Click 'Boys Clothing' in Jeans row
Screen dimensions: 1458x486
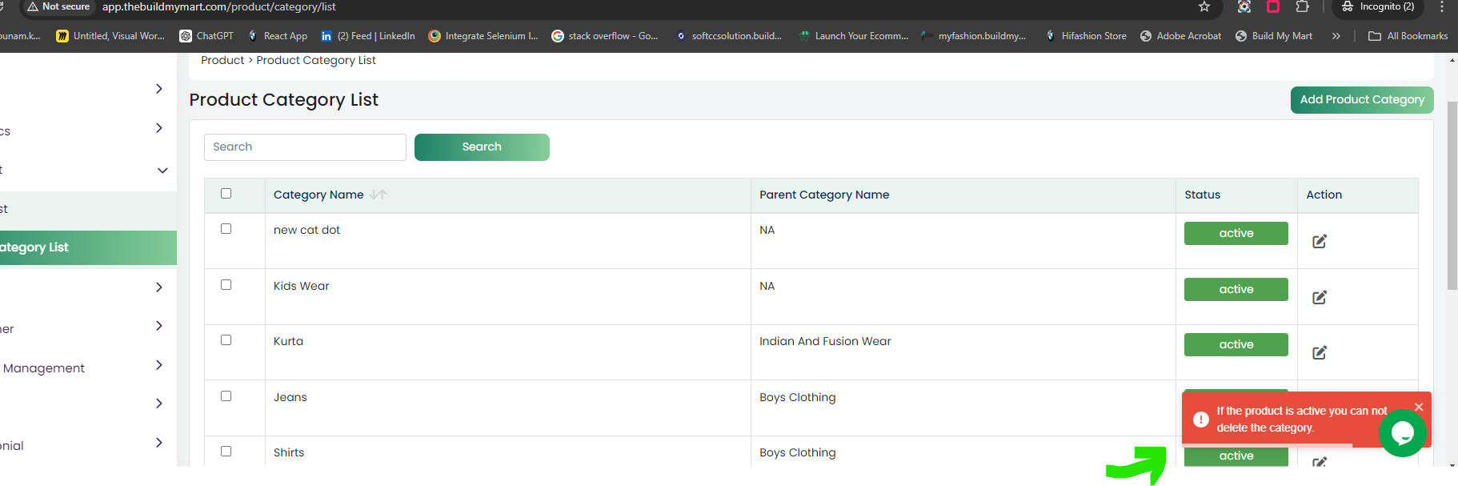click(x=797, y=397)
